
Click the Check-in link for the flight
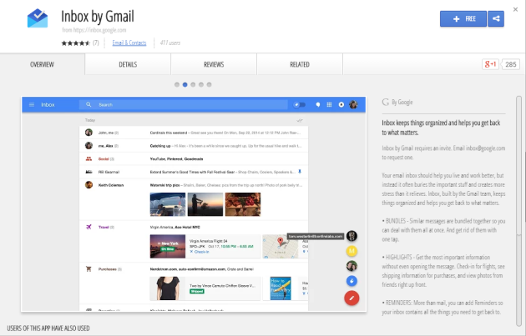[200, 252]
